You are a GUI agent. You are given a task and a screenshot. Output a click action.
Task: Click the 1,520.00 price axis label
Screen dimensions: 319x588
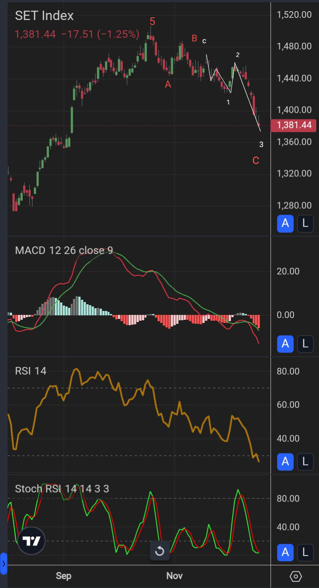[x=294, y=15]
